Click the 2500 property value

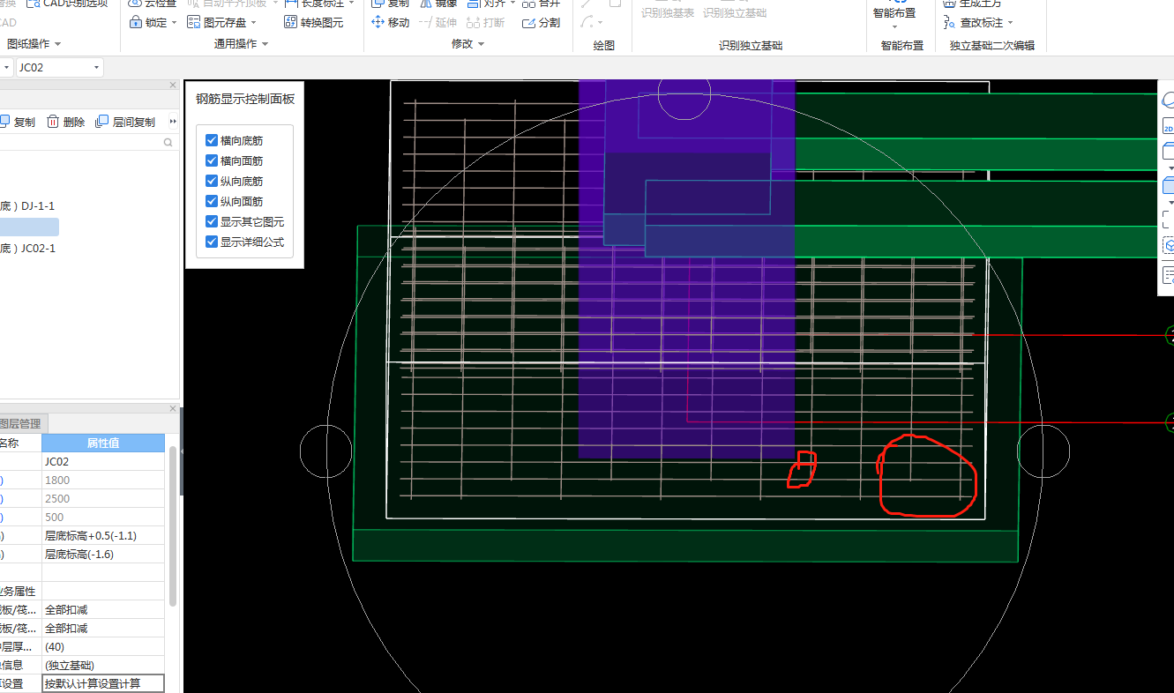coord(103,498)
